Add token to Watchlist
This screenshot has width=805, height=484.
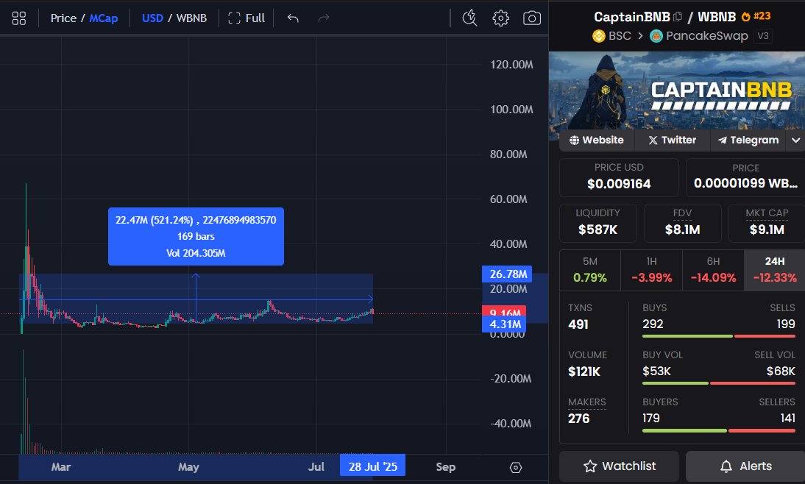coord(619,466)
